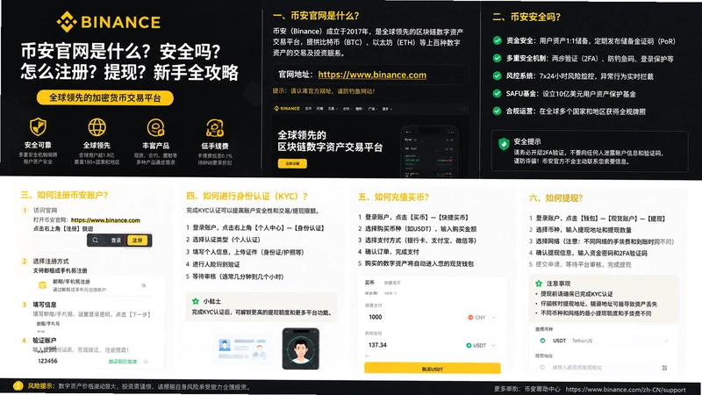Click the heading 一、币安官网是什么?
Screen dimensions: 702x395
pos(316,16)
